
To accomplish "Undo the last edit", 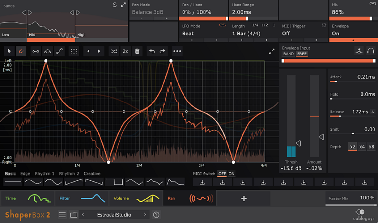I will click(152, 51).
